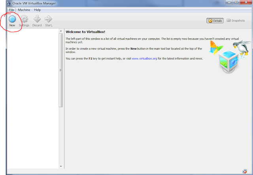This screenshot has width=253, height=175.
Task: Click VM list scrollbar up arrow
Action: [x=61, y=31]
